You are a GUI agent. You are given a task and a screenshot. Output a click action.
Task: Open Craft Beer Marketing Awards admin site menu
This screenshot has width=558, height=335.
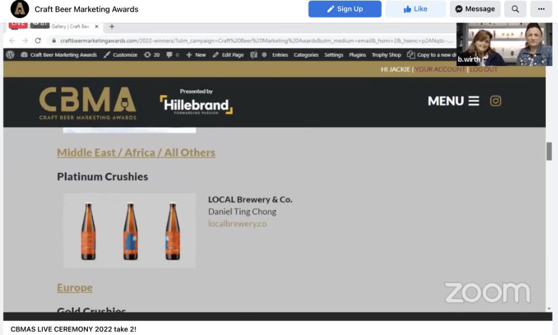58,55
